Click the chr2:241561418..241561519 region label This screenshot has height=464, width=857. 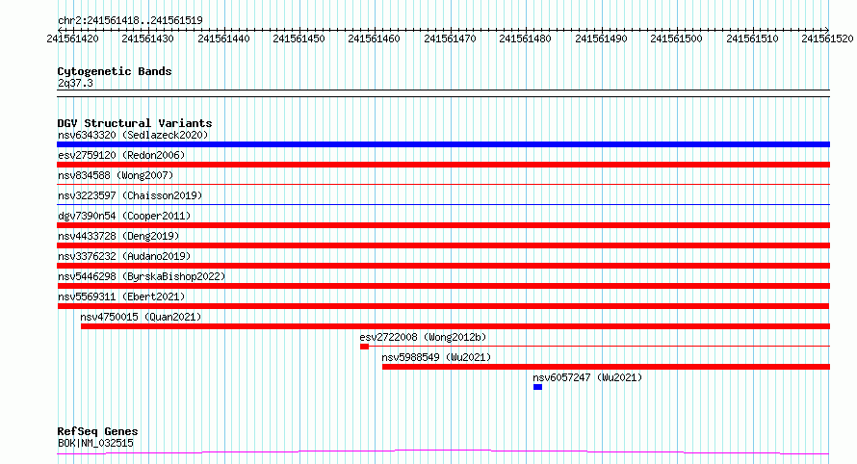[x=130, y=20]
